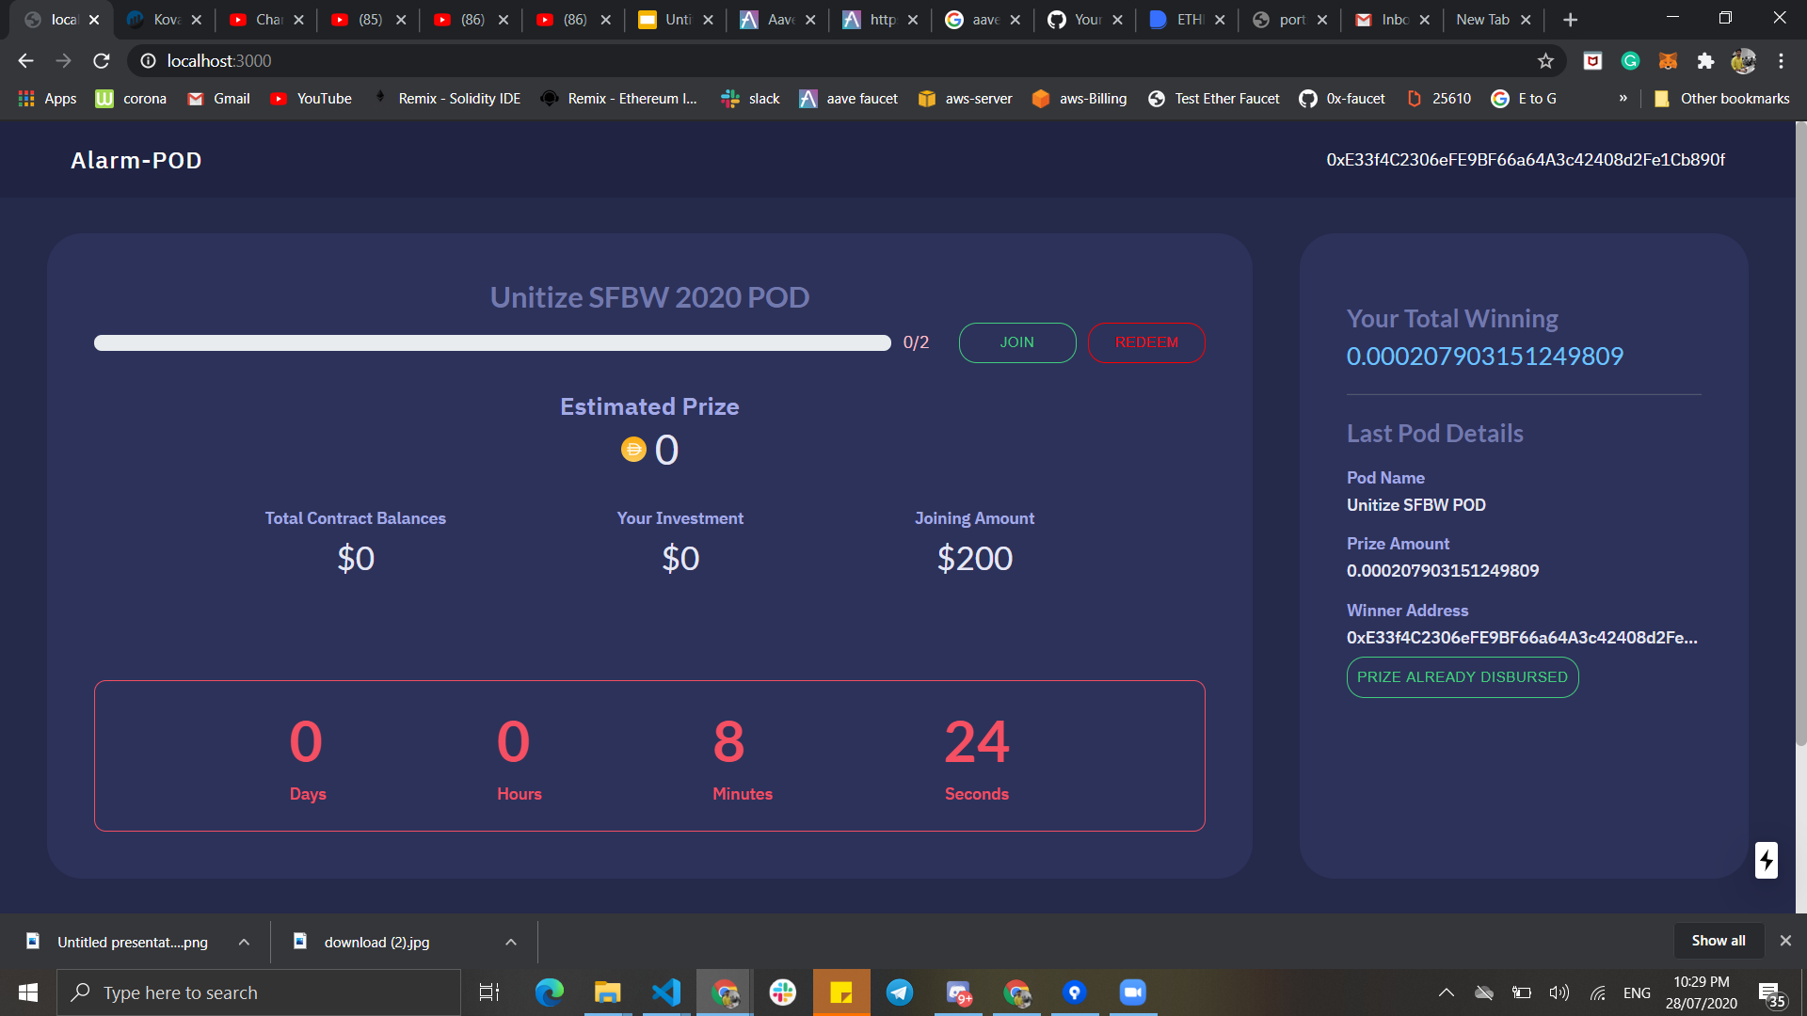Open the MetaMask extension icon
1807x1016 pixels.
pos(1669,60)
